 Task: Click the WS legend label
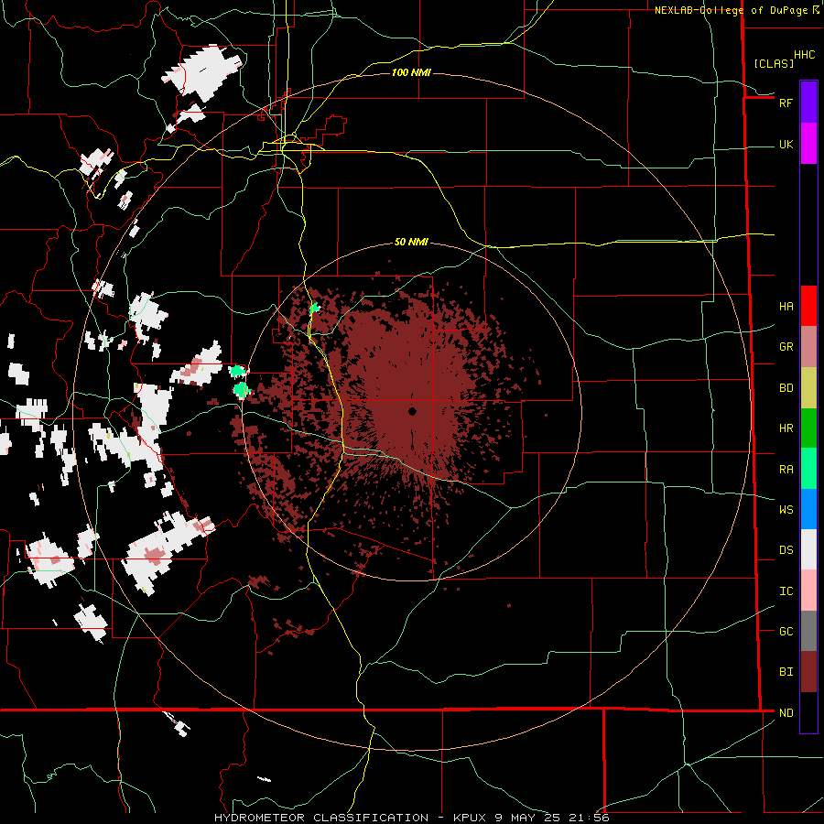(786, 509)
